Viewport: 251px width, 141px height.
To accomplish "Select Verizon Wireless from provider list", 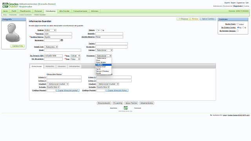I will pyautogui.click(x=104, y=71).
